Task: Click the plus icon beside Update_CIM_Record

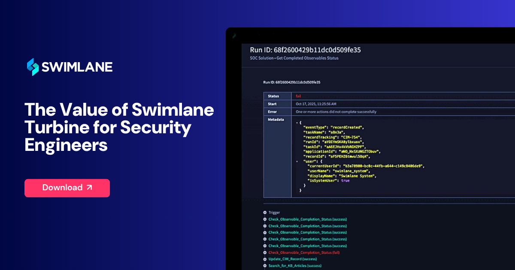Action: (x=265, y=259)
